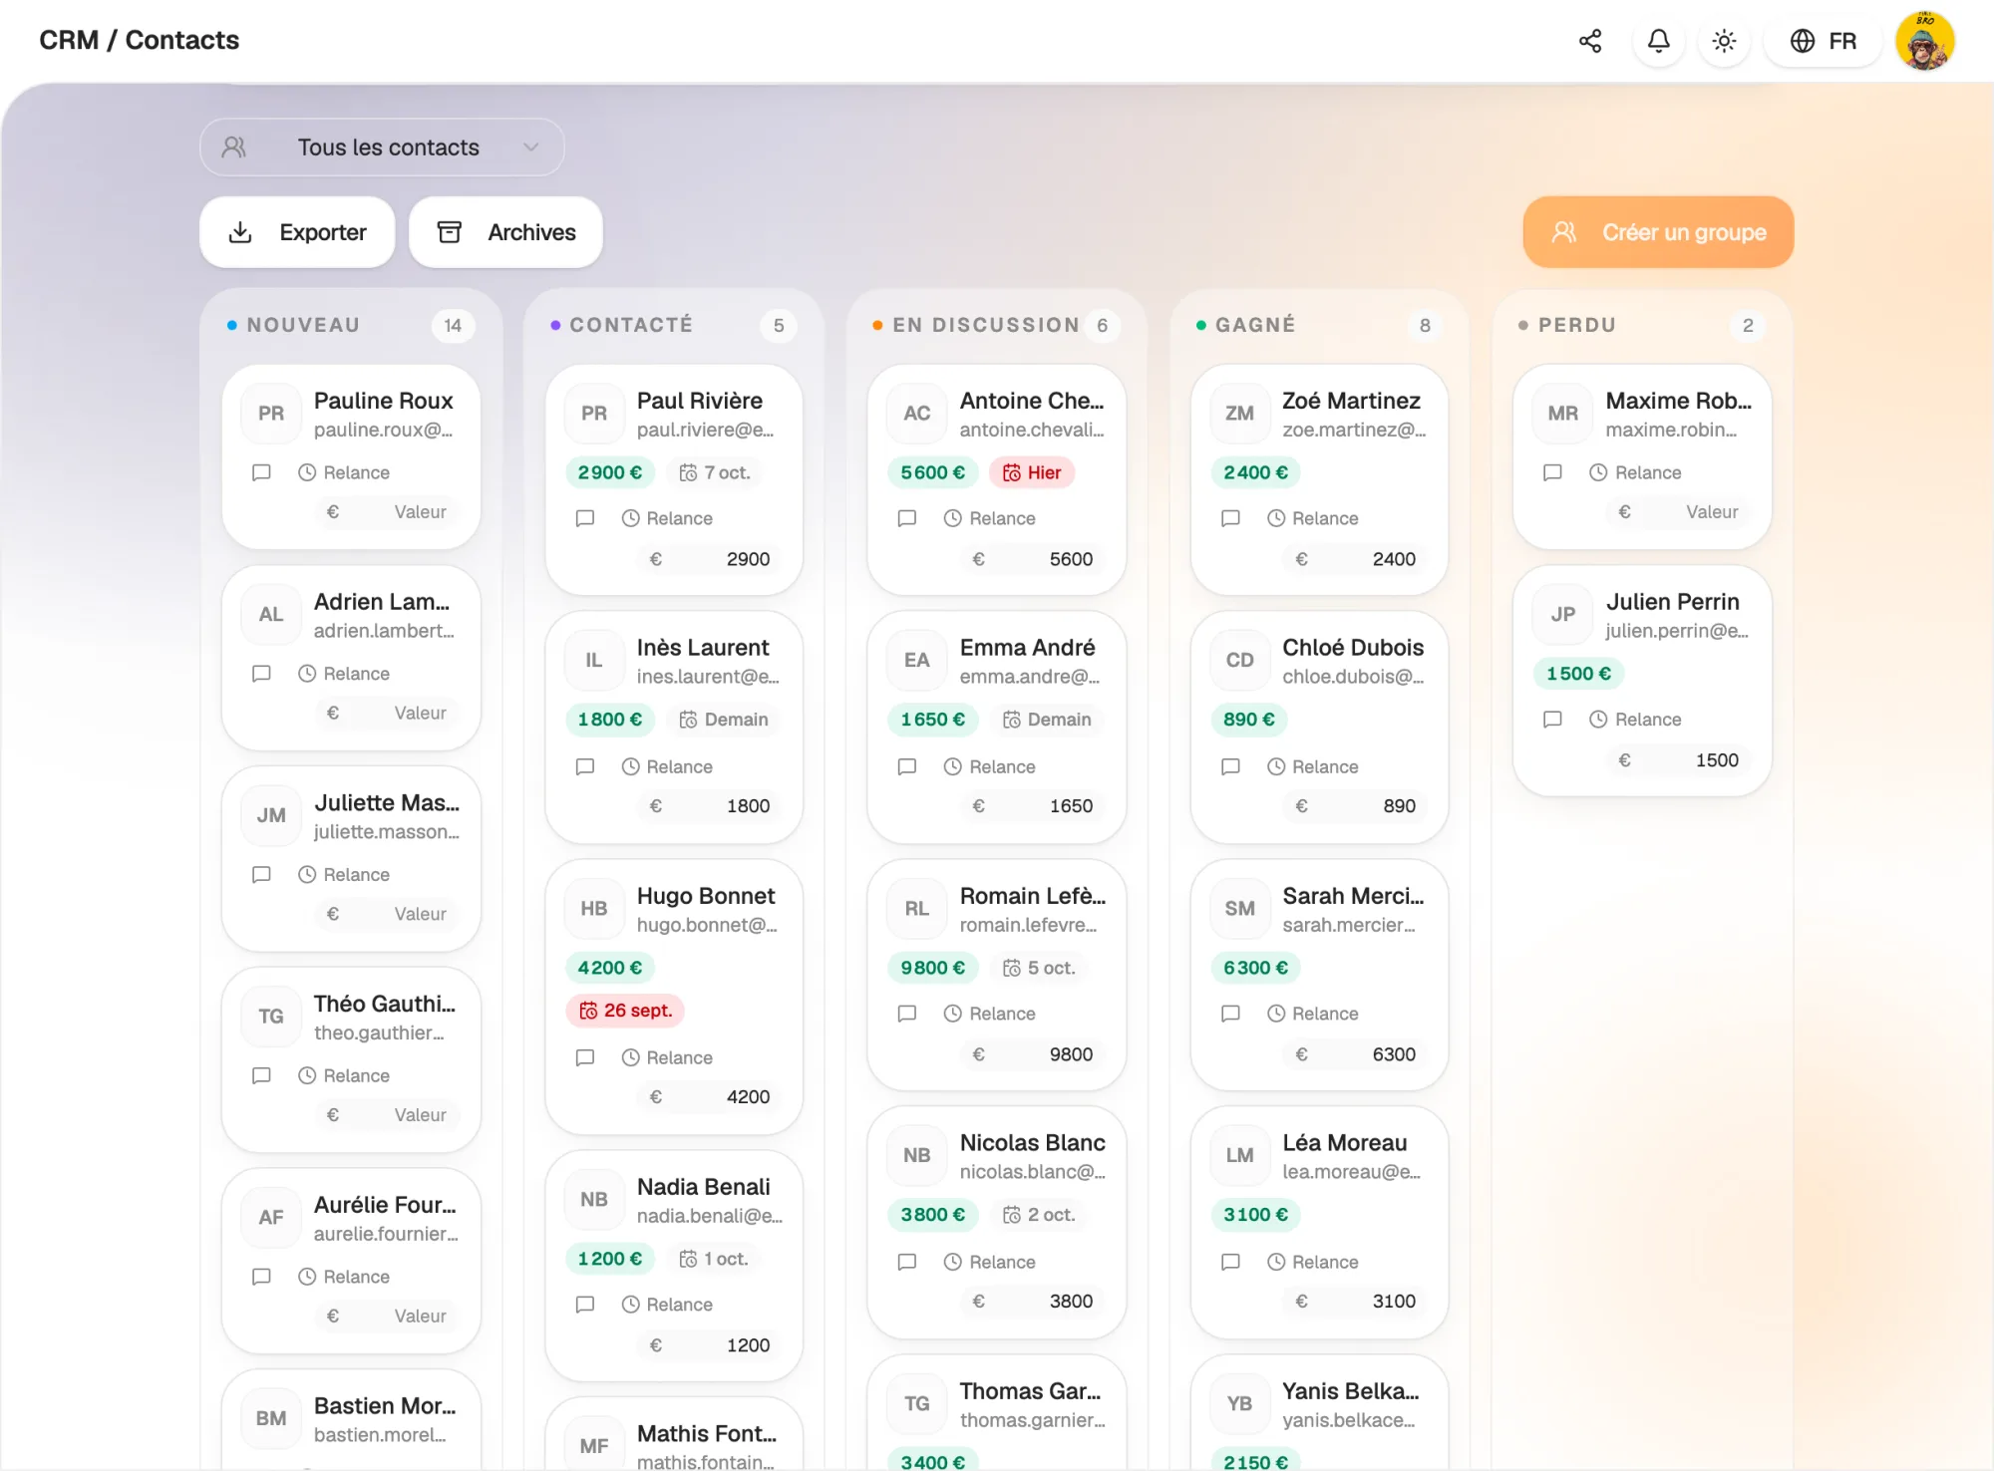Screen dimensions: 1994x1471
Task: Click 7 oct. date badge on Paul Rivière
Action: pyautogui.click(x=715, y=472)
